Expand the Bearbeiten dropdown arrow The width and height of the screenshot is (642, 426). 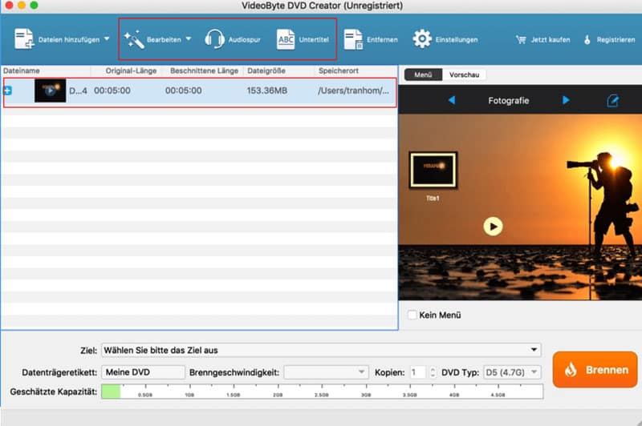tap(189, 38)
